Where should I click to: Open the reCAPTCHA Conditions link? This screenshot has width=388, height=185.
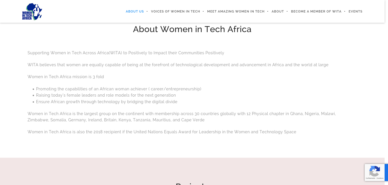tap(380, 178)
